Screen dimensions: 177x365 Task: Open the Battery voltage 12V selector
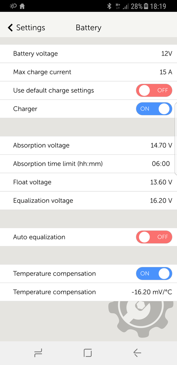click(88, 53)
